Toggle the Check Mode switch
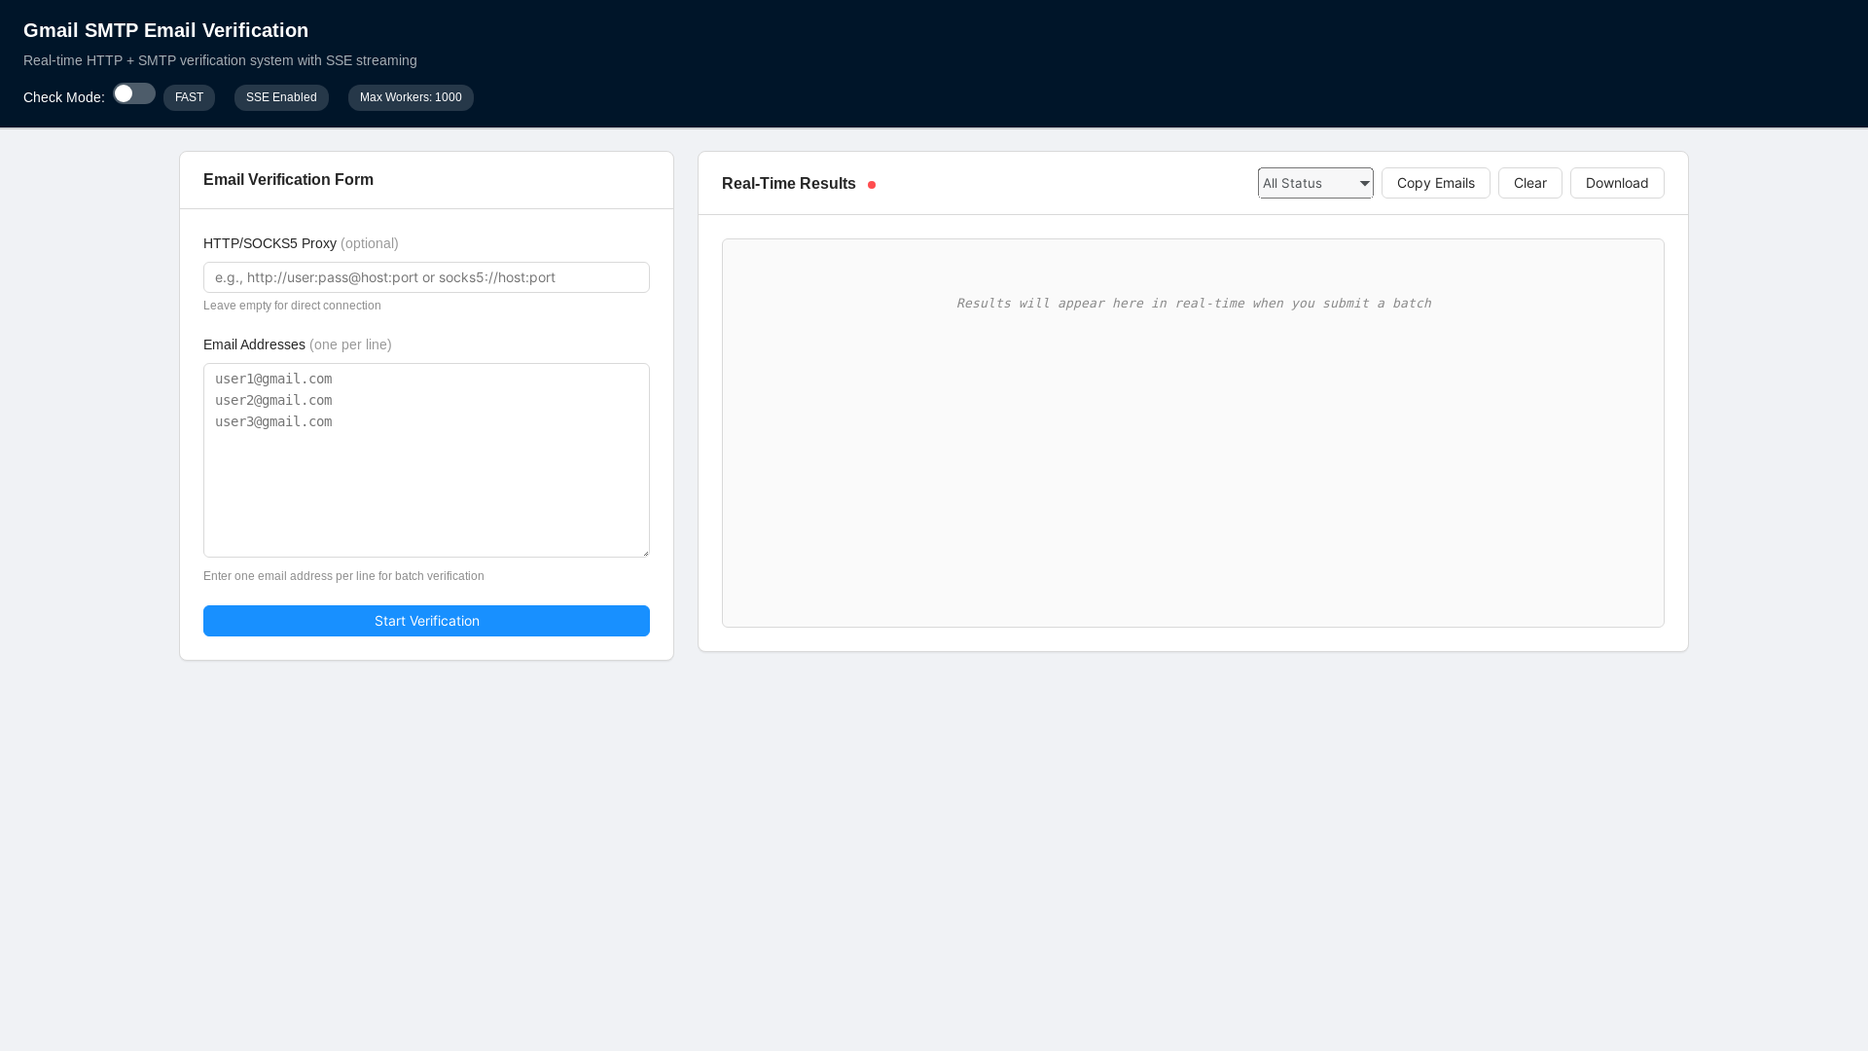This screenshot has width=1868, height=1051. pos(134,93)
